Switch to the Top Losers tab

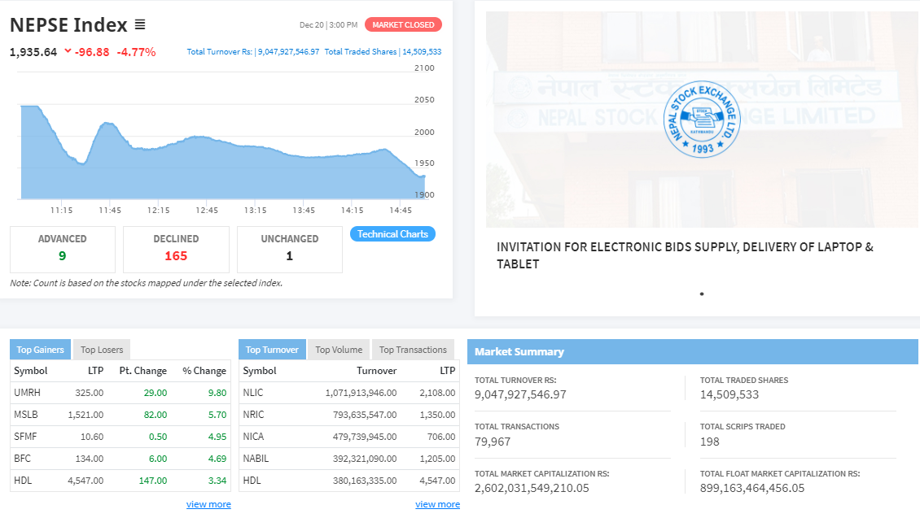pyautogui.click(x=102, y=350)
